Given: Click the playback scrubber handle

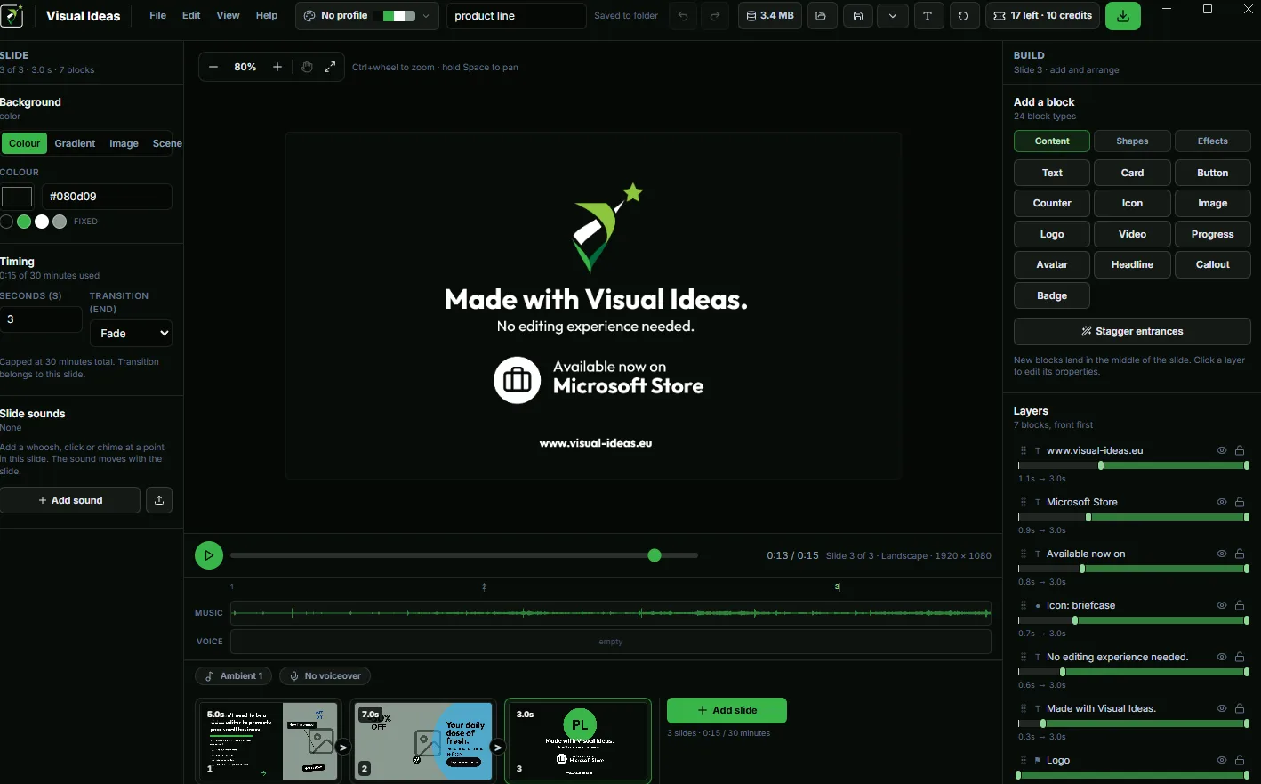Looking at the screenshot, I should [655, 555].
